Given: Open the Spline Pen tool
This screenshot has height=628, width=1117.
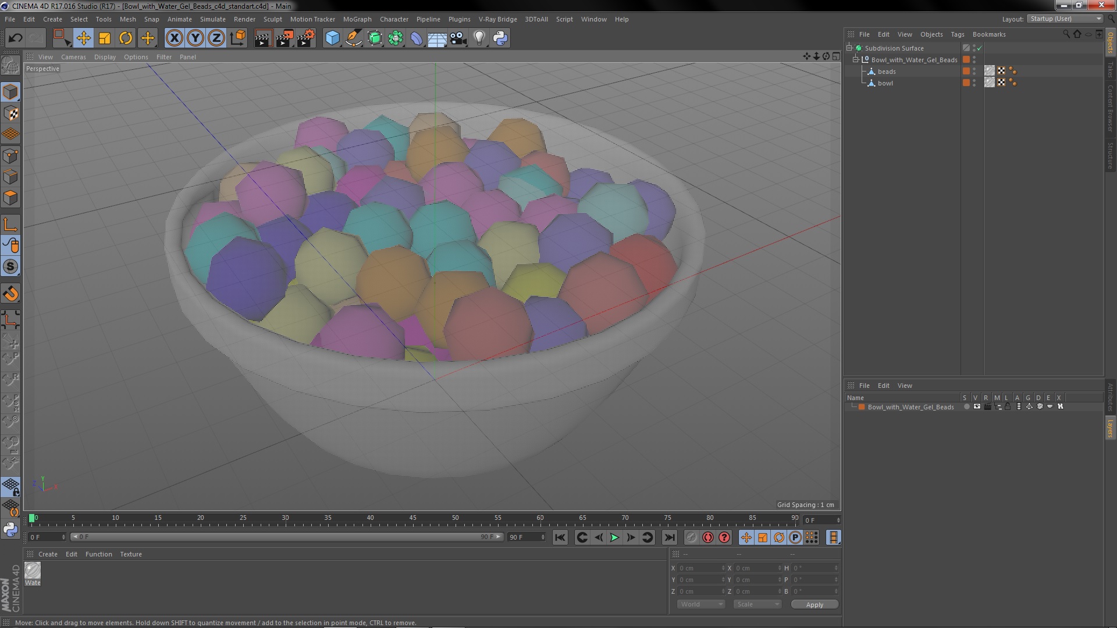Looking at the screenshot, I should (354, 38).
